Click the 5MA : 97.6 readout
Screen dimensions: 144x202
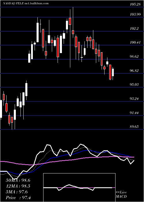pyautogui.click(x=17, y=192)
